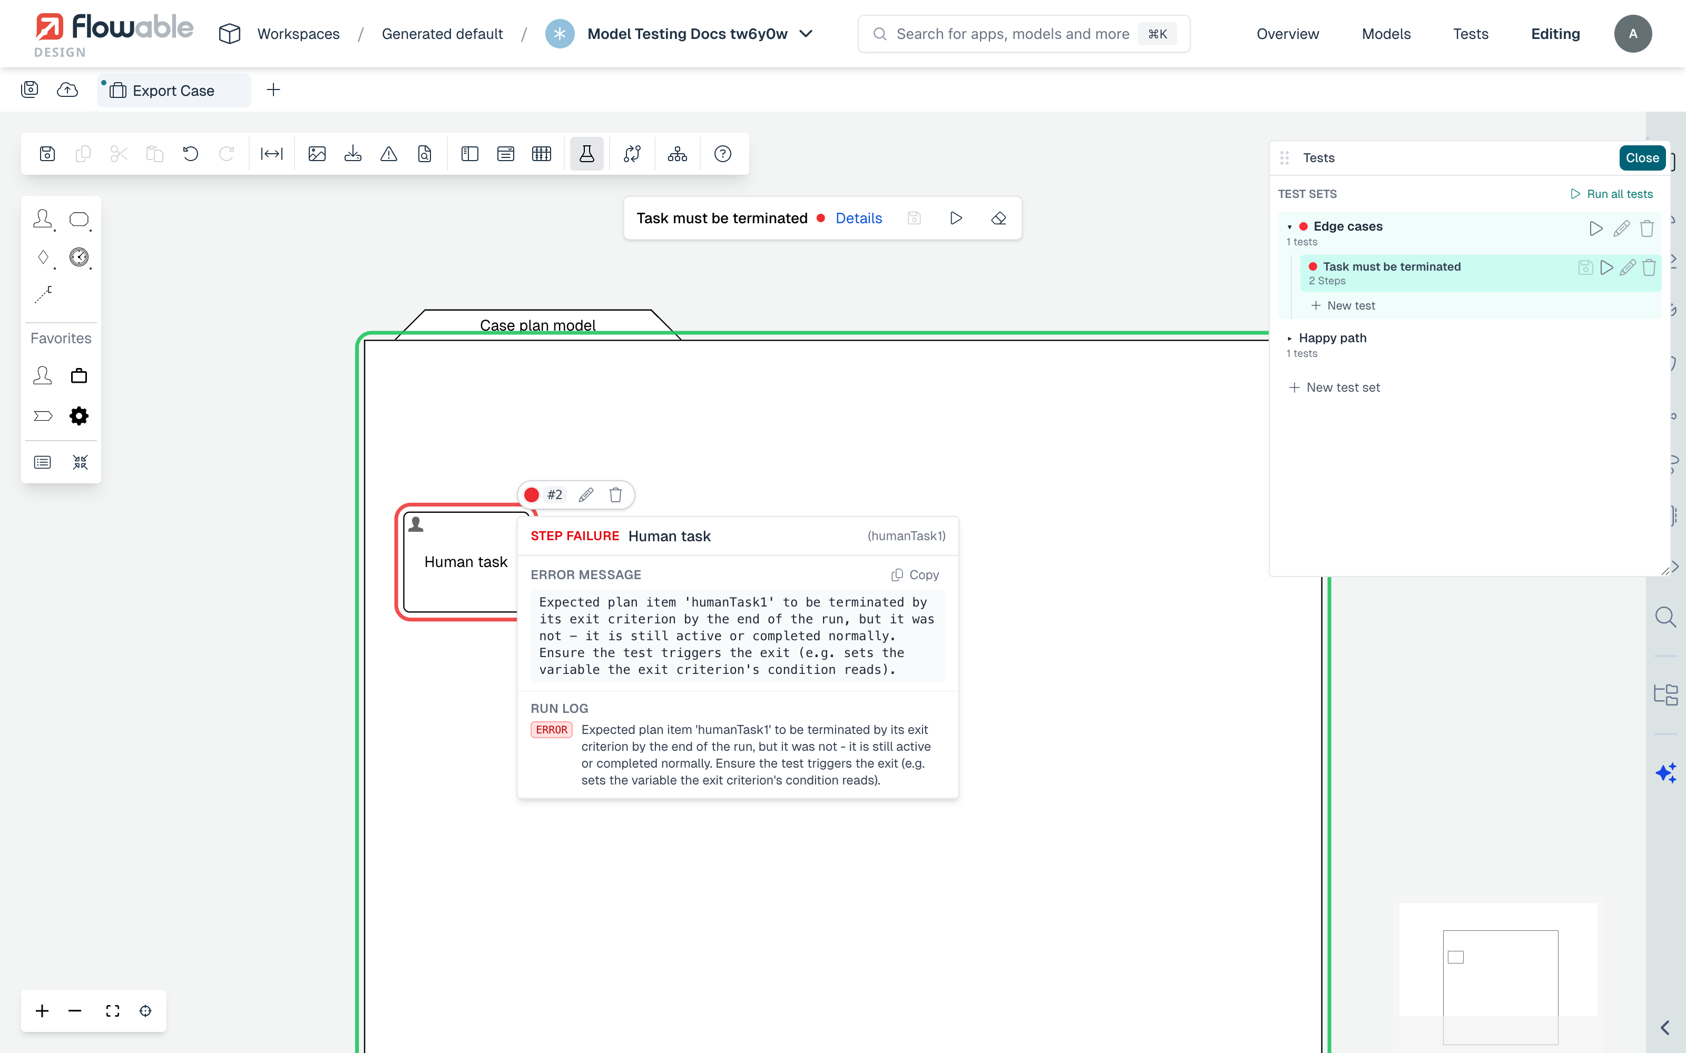The image size is (1686, 1053).
Task: Click the Undo arrow in toolbar
Action: click(x=190, y=154)
